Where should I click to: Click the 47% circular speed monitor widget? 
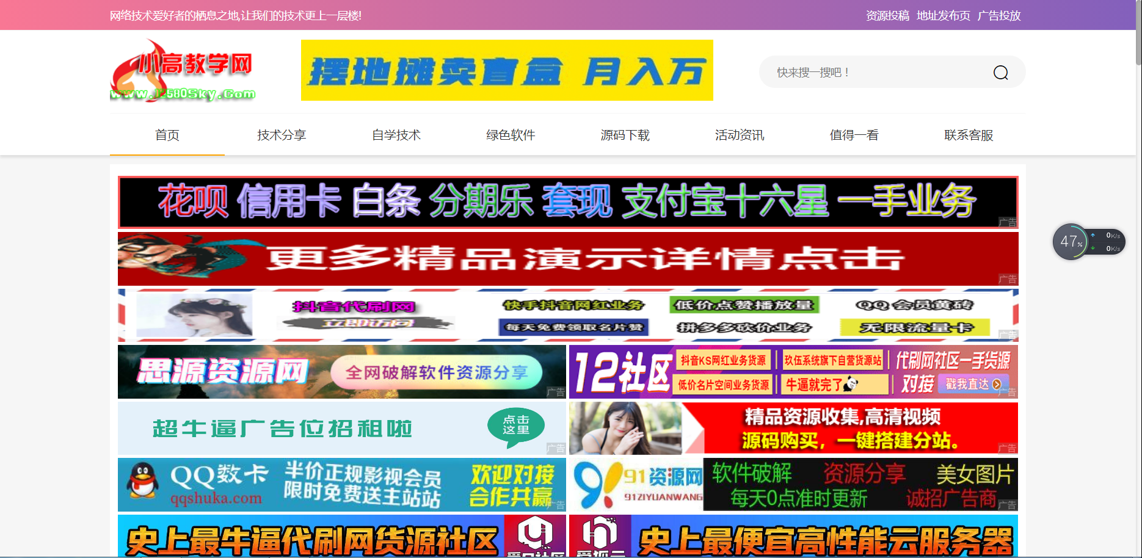tap(1070, 241)
